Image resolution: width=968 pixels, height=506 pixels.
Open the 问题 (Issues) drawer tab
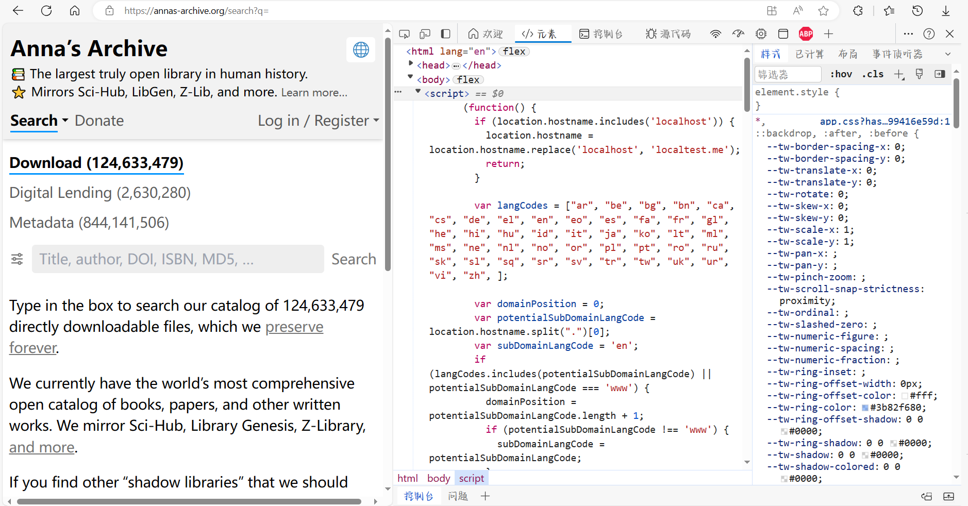(x=458, y=496)
